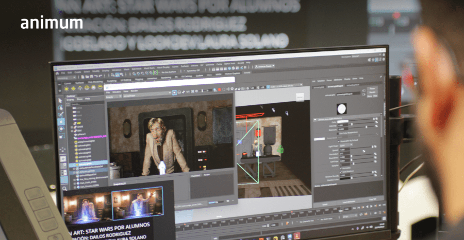Open the Outliner Display menu
This screenshot has width=464, height=240.
click(70, 100)
